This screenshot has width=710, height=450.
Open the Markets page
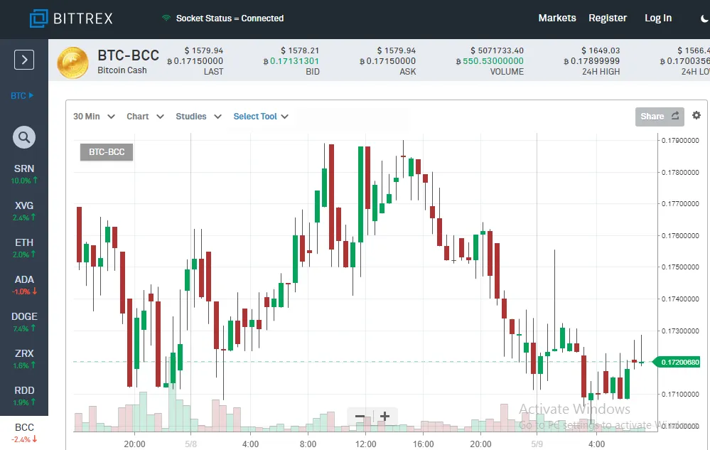[x=557, y=18]
